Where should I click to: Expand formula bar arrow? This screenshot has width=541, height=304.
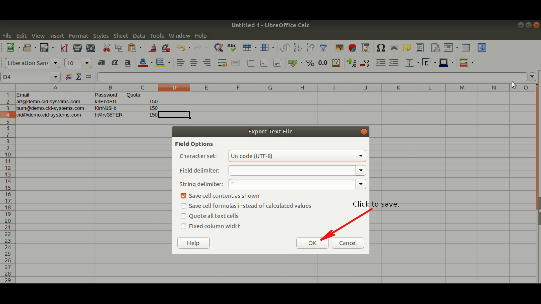(x=532, y=77)
